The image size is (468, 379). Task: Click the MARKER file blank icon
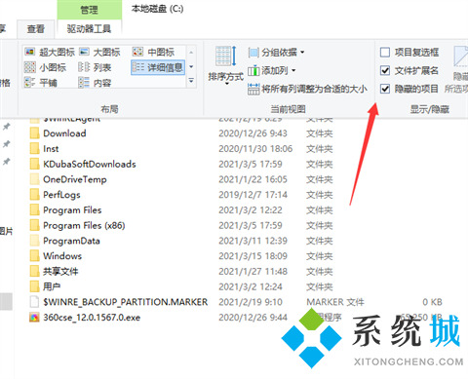click(34, 302)
